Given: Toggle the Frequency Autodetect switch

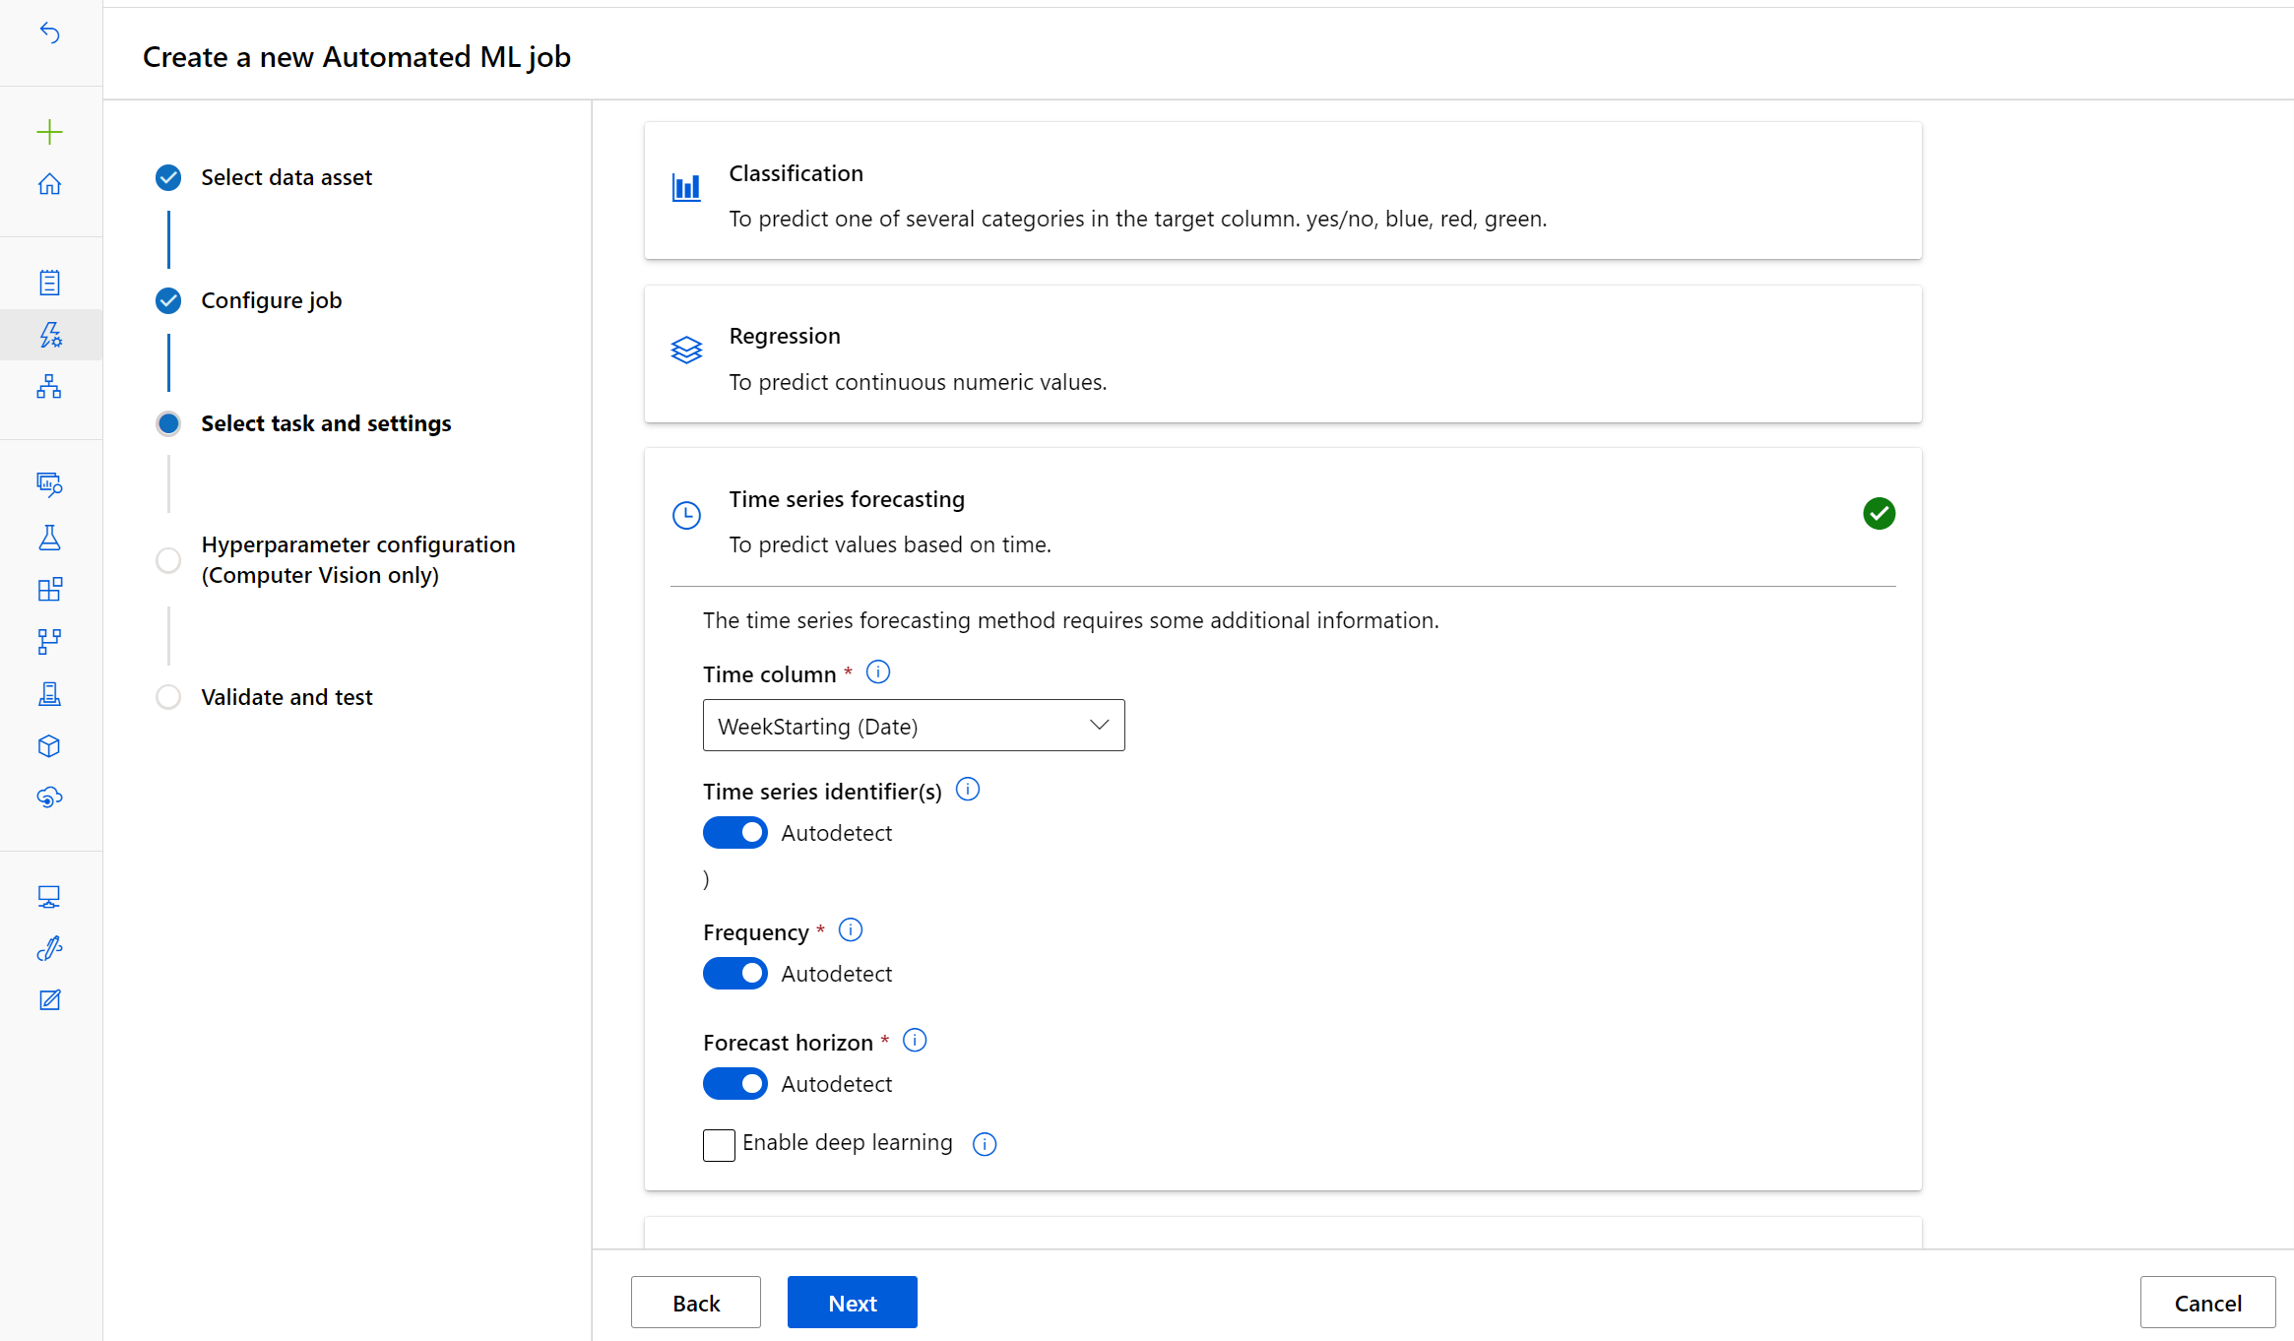Looking at the screenshot, I should click(x=734, y=972).
